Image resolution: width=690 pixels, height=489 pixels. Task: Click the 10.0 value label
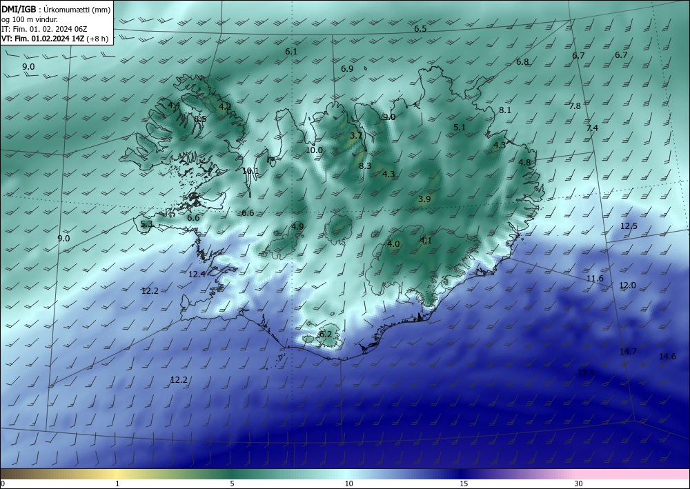pyautogui.click(x=314, y=150)
